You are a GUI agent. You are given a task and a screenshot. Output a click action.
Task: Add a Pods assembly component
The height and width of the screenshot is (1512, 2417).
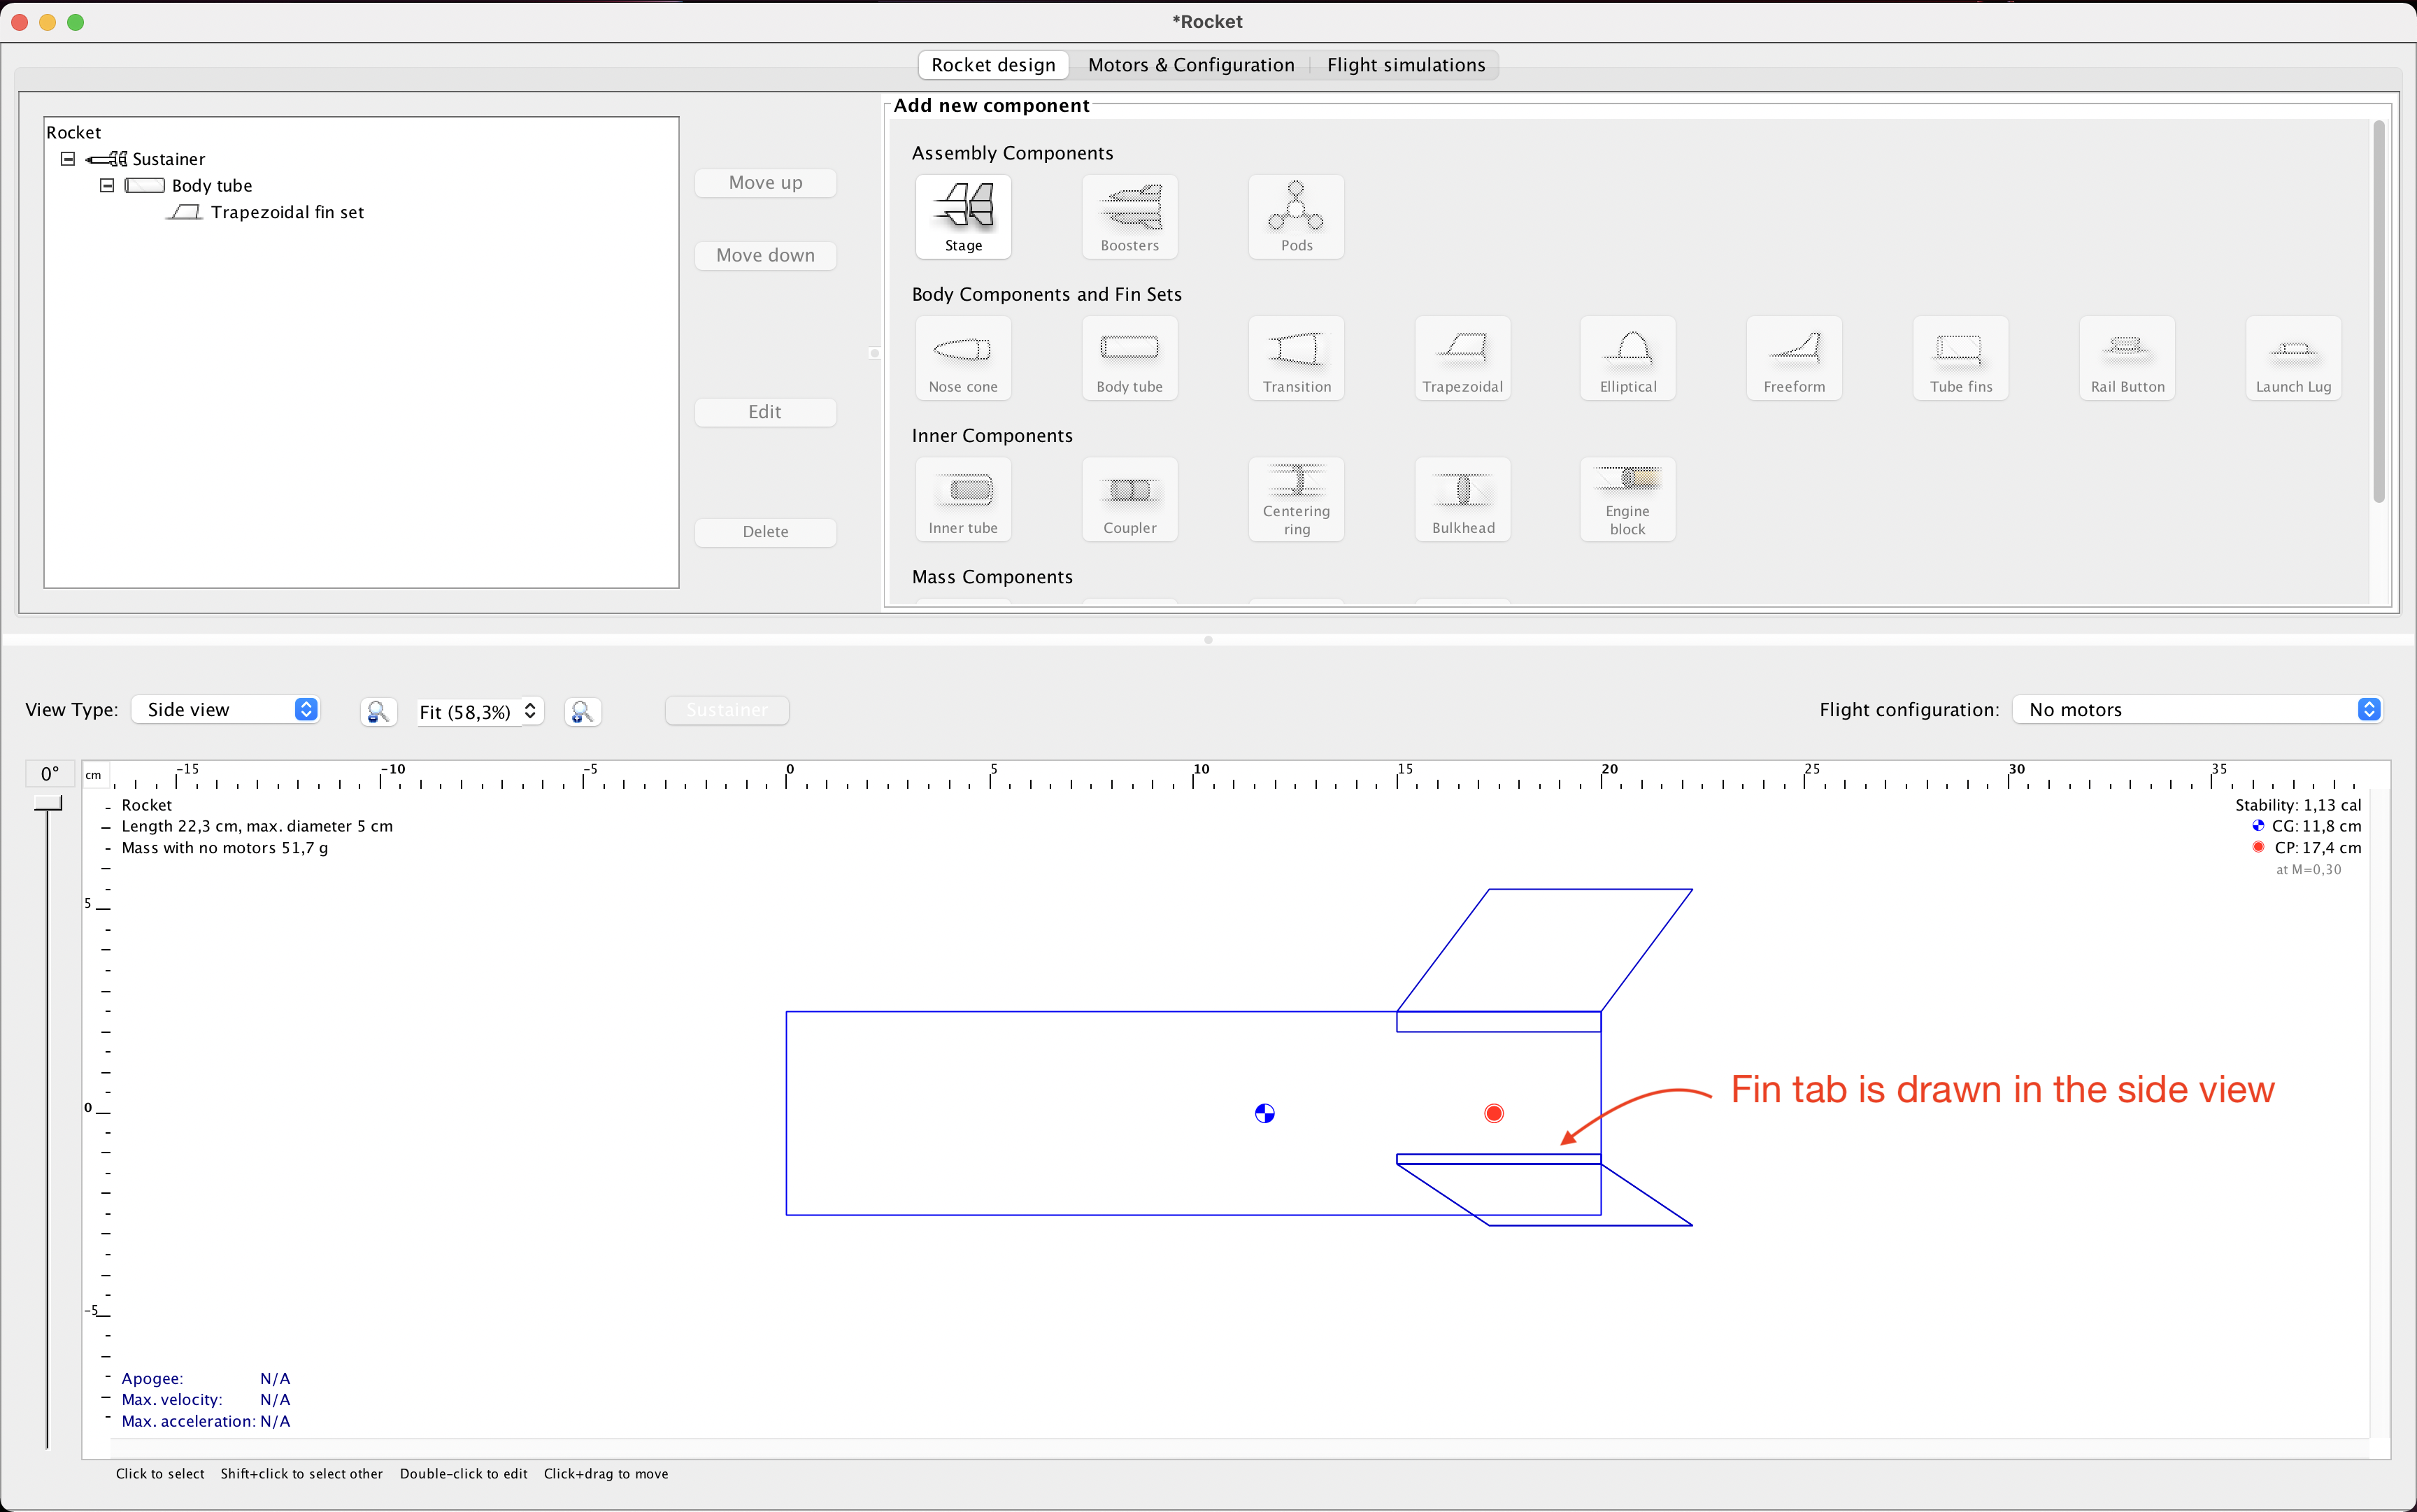1295,216
